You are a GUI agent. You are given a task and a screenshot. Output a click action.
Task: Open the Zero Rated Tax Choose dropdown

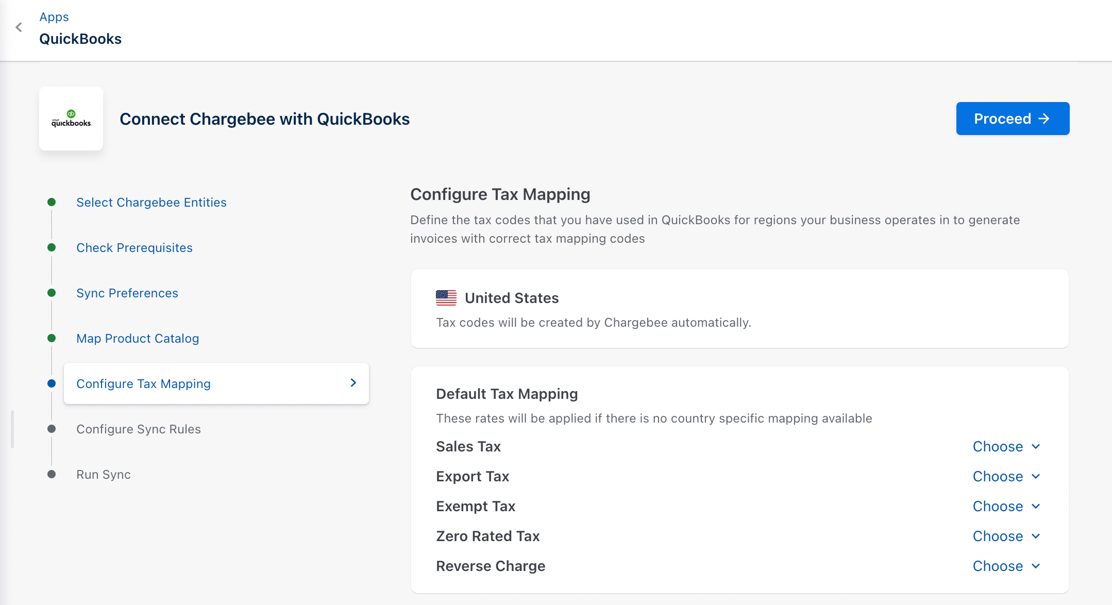[x=1006, y=536]
